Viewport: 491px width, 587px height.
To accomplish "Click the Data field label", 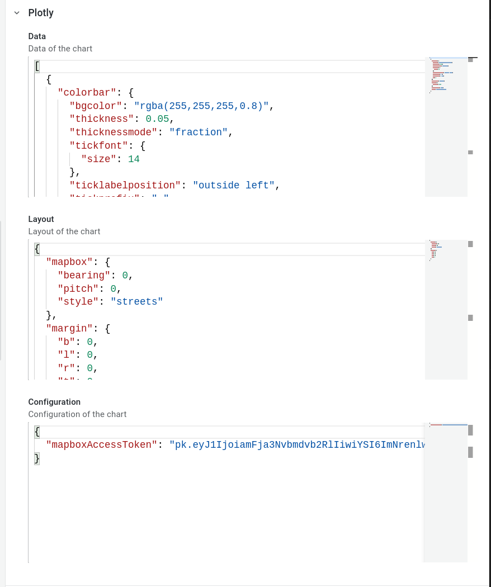I will [37, 36].
